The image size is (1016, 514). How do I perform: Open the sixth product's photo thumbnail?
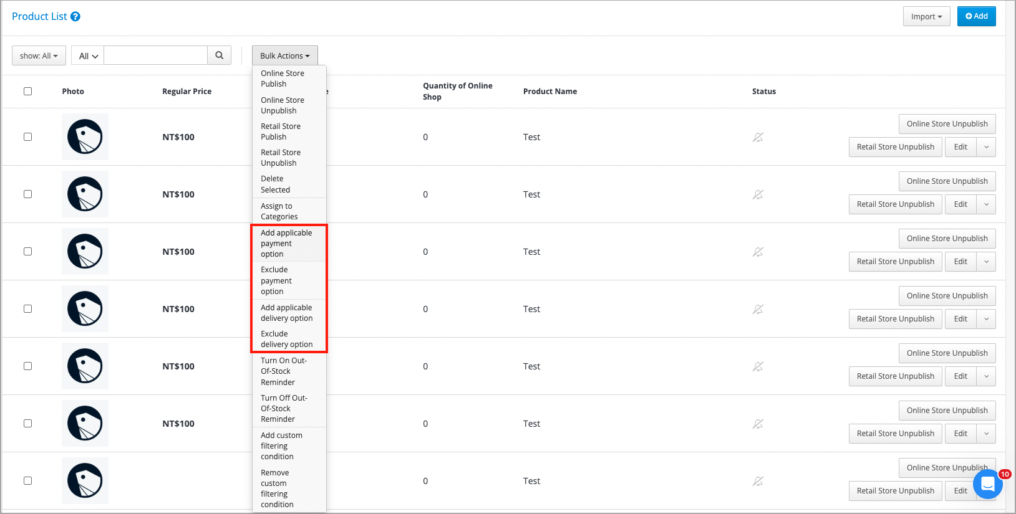(x=85, y=423)
